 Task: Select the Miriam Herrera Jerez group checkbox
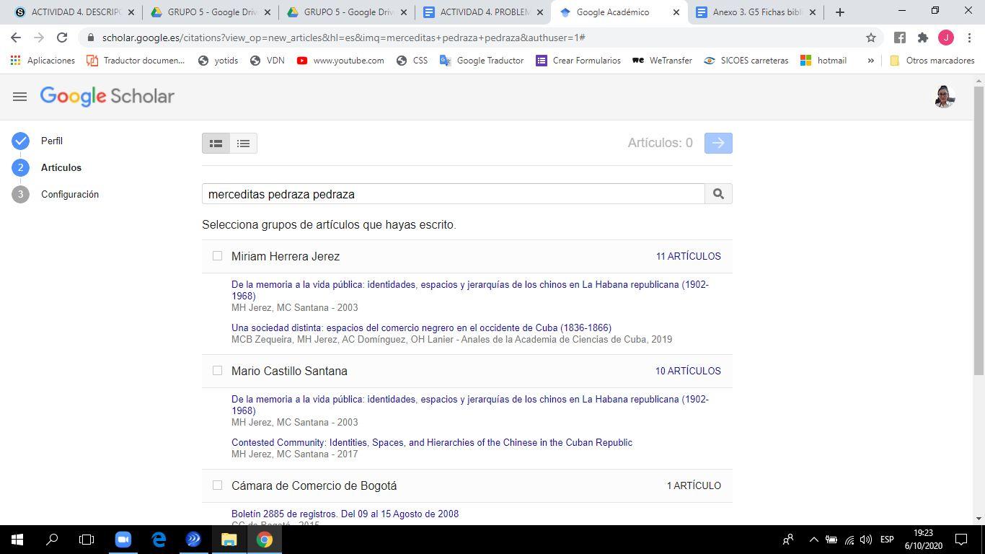point(217,255)
